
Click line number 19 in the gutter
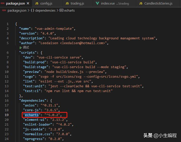tap(7, 115)
